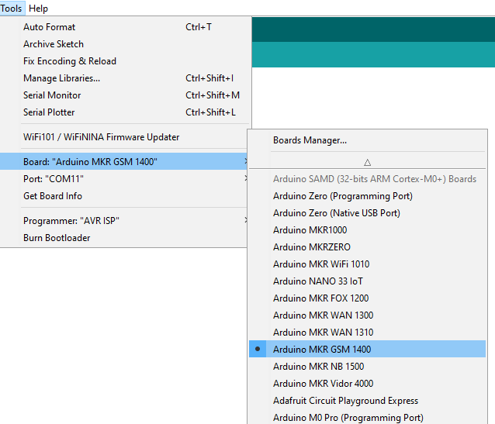
Task: Pick Arduino NANO 33 IoT board
Action: coord(317,281)
